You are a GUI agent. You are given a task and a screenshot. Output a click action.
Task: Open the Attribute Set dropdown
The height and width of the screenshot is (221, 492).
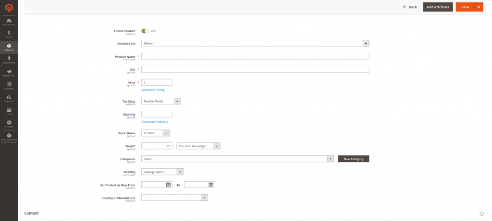point(255,43)
